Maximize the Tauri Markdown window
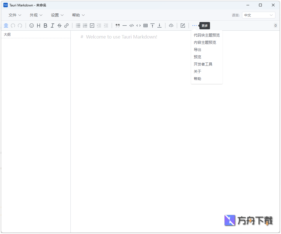Viewport: 281px width, 234px height. coord(260,5)
